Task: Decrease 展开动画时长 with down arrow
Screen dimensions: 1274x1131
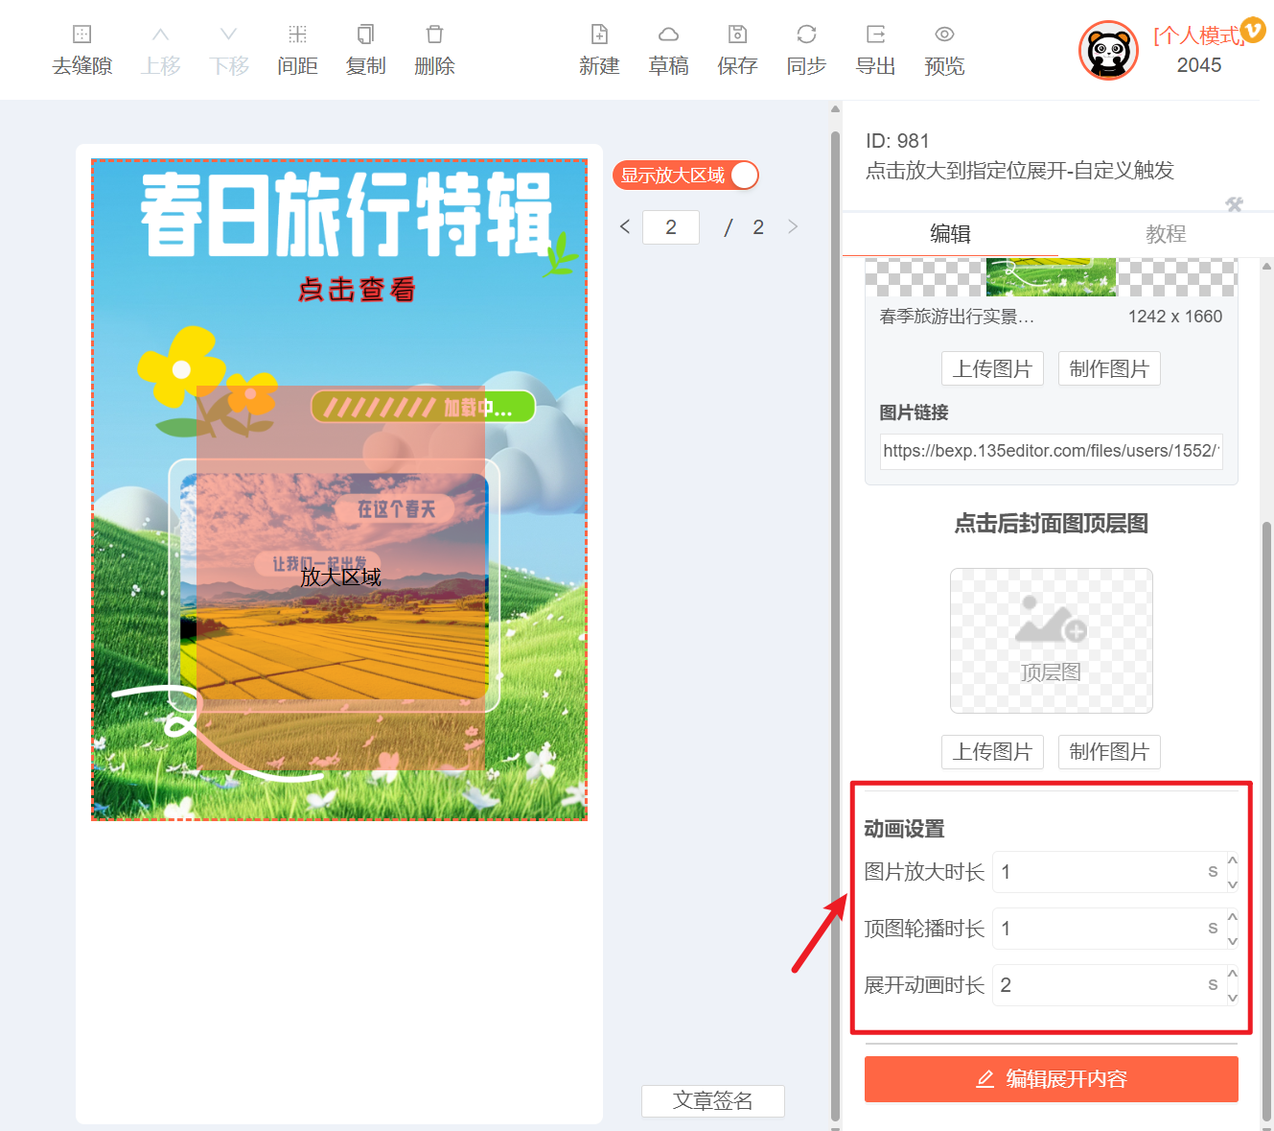Action: 1233,997
